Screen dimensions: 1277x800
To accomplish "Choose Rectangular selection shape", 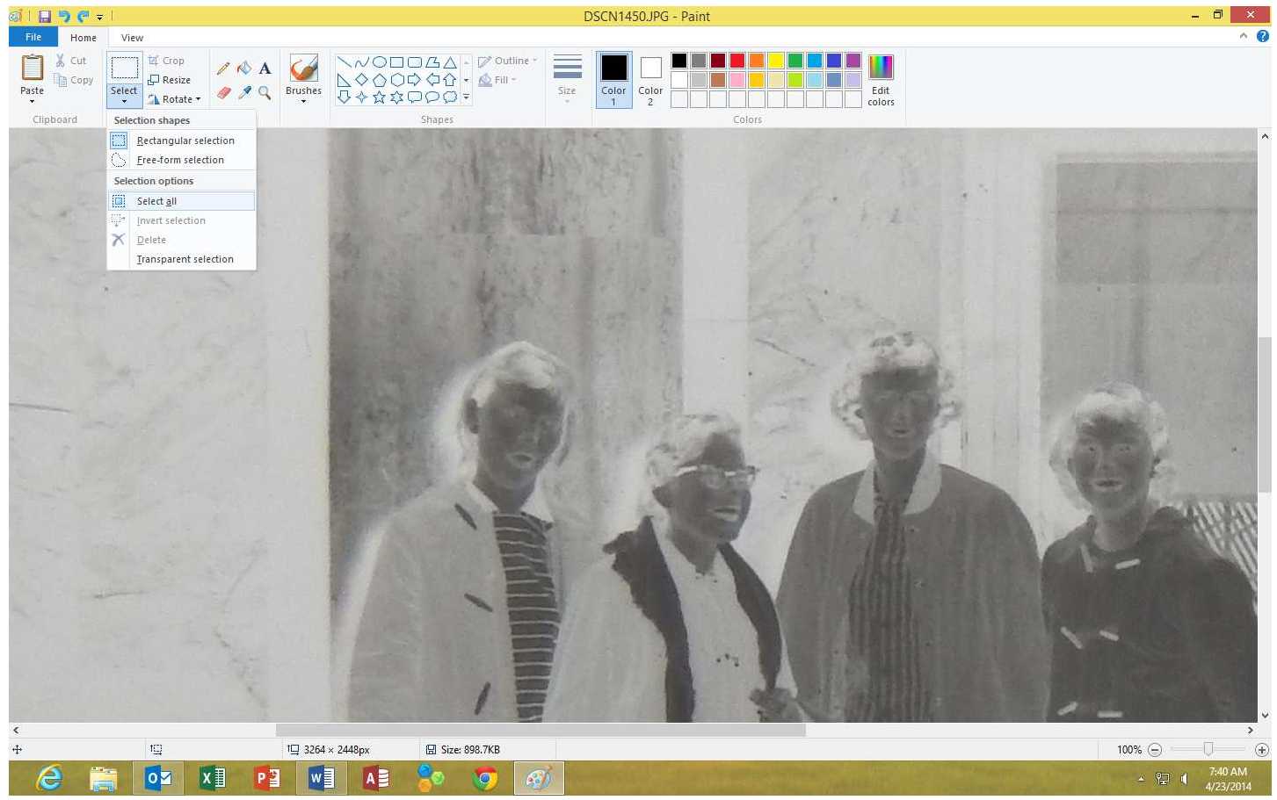I will click(182, 141).
